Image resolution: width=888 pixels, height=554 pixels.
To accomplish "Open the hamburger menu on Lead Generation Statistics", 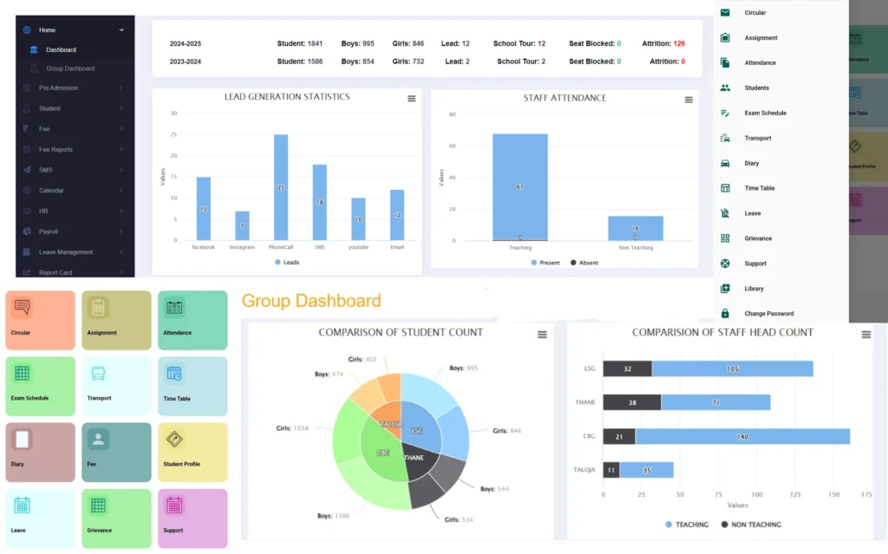I will click(411, 99).
